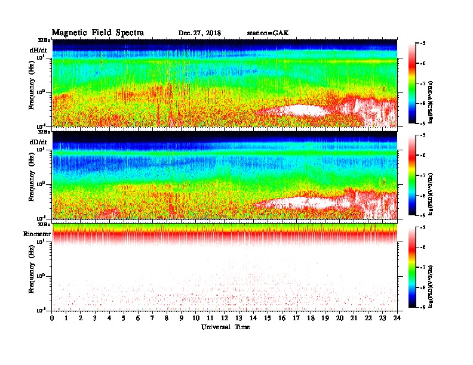Click the "32Hz" label above Riometer panel

(44, 224)
